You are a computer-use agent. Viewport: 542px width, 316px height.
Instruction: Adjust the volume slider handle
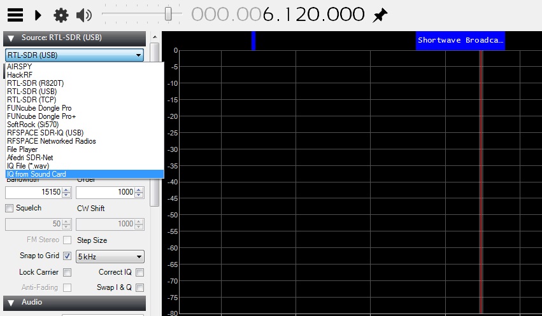coord(168,14)
